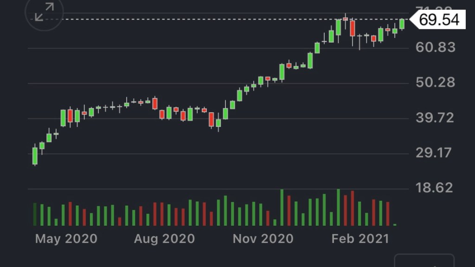The width and height of the screenshot is (475, 267).
Task: Click the fullscreen expand arrows icon
Action: 44,13
